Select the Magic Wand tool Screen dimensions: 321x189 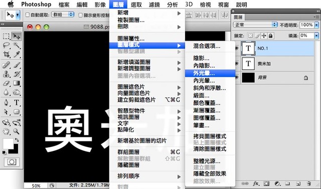17,45
